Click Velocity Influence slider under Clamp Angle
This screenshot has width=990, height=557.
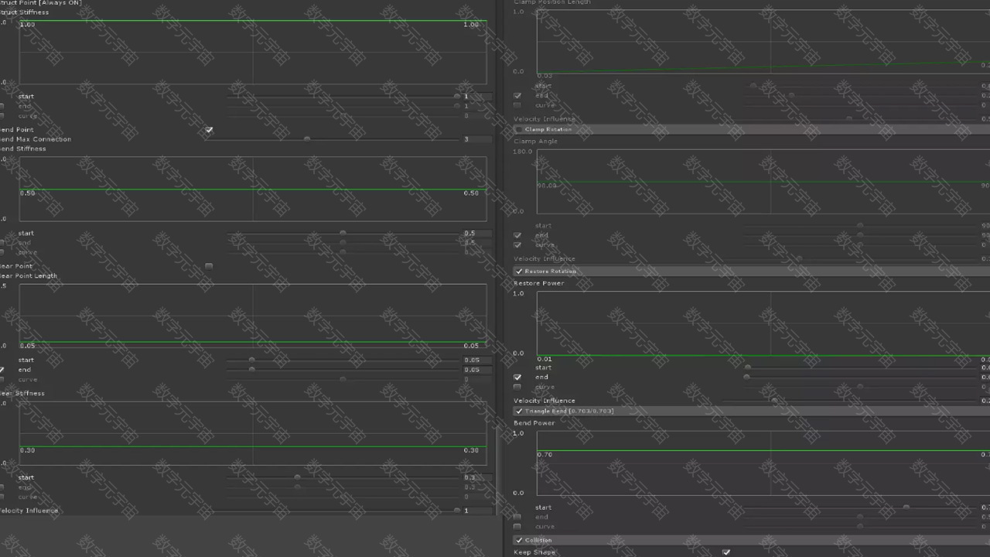pos(850,258)
